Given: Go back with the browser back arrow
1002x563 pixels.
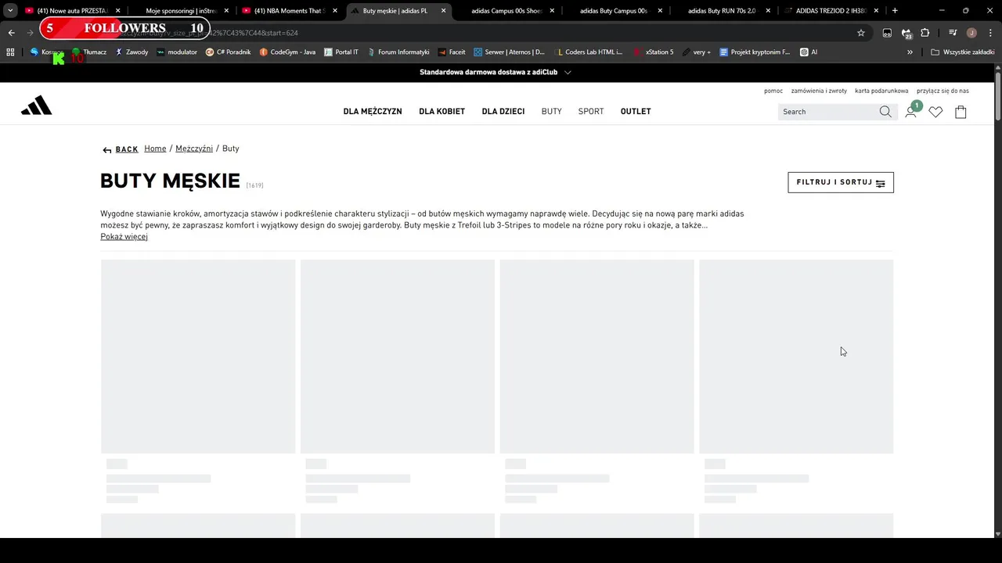Looking at the screenshot, I should [11, 33].
